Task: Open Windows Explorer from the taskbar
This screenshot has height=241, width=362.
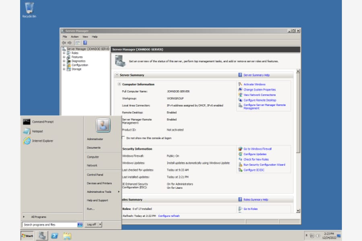Action: point(67,236)
